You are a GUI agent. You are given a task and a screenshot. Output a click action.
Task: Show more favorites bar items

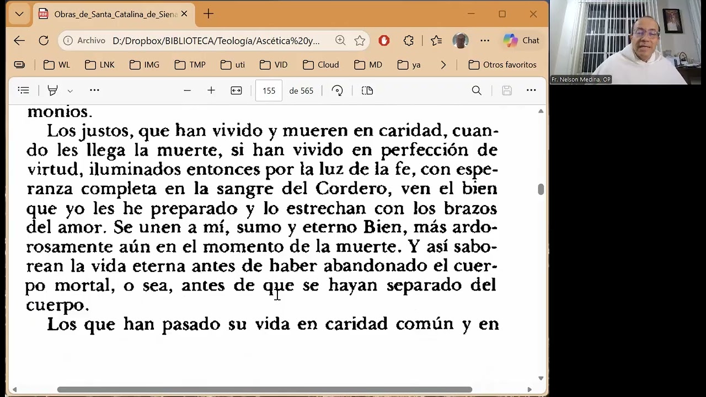pos(443,65)
